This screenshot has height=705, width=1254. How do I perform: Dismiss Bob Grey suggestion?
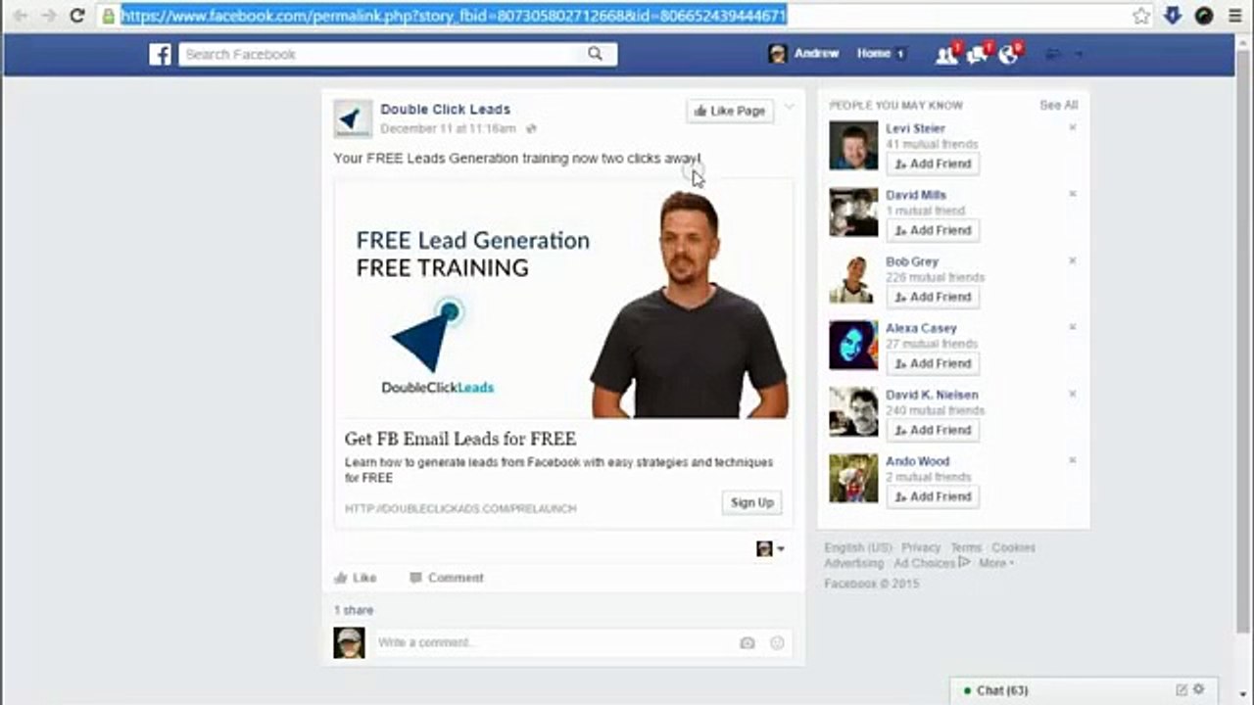1072,260
